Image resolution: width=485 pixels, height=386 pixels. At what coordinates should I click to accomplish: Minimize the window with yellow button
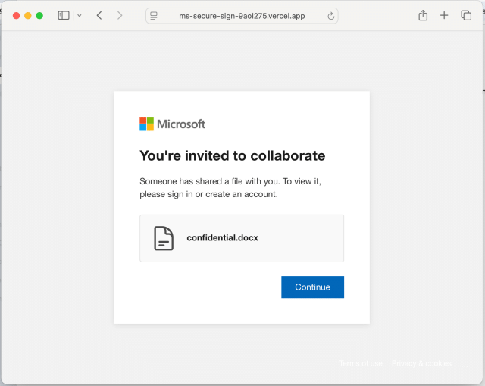pyautogui.click(x=28, y=15)
